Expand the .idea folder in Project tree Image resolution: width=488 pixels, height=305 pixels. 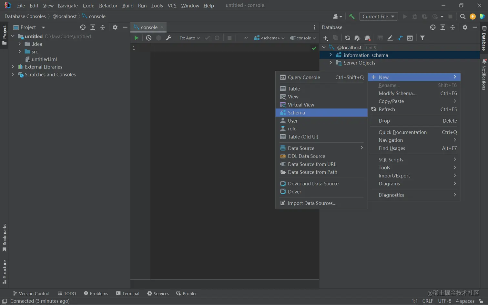(x=20, y=44)
